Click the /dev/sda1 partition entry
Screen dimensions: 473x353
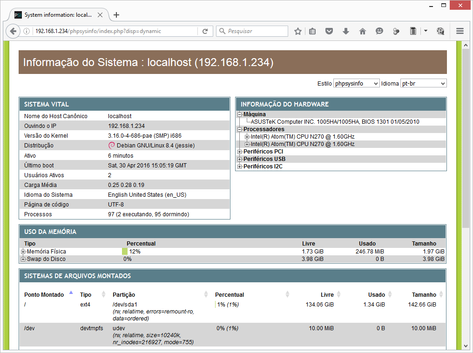(125, 305)
